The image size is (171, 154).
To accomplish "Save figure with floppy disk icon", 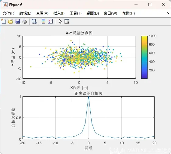I will tap(18, 21).
